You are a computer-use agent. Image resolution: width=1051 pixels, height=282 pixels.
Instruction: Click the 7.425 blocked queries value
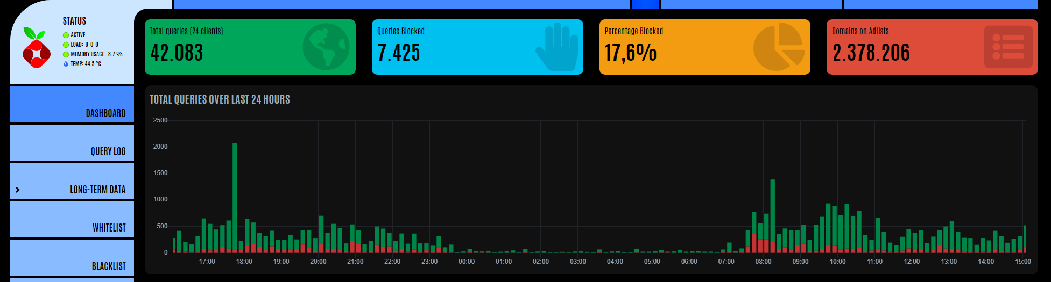(x=399, y=53)
